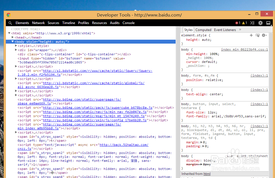This screenshot has width=275, height=178.
Task: Expand margin shorthand property
Action: [x=201, y=142]
